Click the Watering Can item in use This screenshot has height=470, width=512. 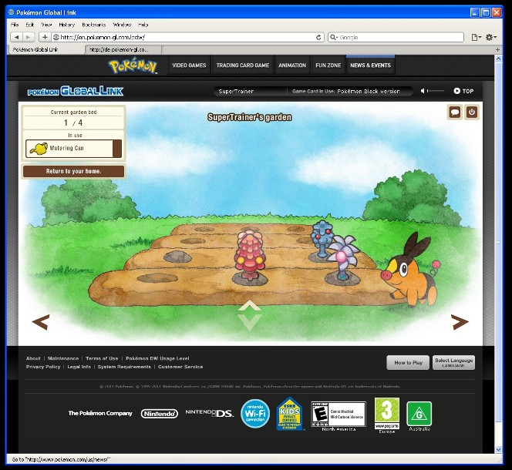click(x=73, y=148)
